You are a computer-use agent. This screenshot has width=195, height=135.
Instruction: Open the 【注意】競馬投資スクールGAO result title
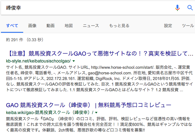[100, 53]
